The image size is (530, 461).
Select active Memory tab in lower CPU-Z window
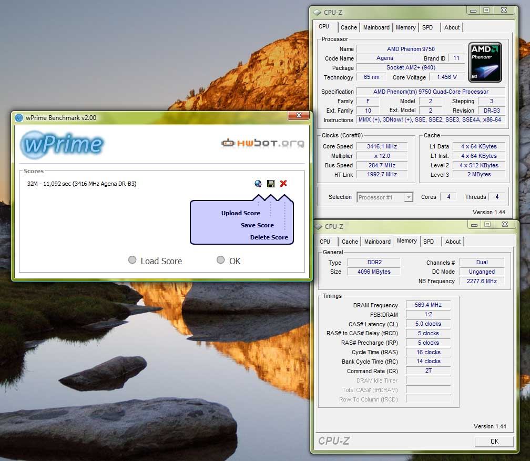[406, 240]
